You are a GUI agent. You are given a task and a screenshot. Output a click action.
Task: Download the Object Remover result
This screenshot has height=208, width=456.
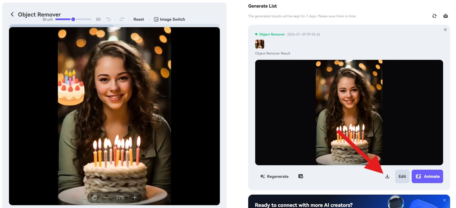(387, 176)
